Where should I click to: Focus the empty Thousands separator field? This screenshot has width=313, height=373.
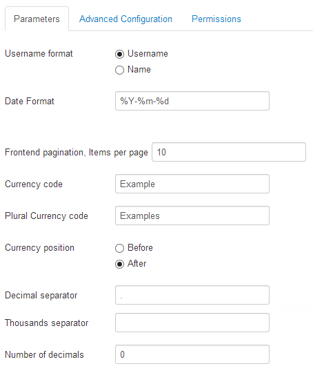(x=192, y=323)
